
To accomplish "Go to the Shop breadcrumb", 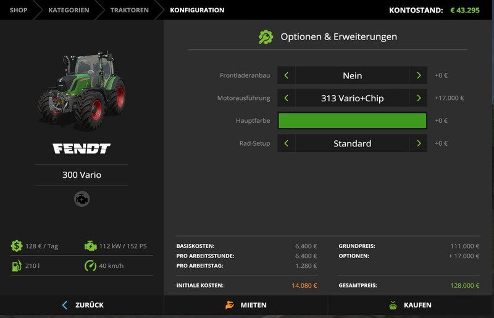I will click(x=19, y=10).
